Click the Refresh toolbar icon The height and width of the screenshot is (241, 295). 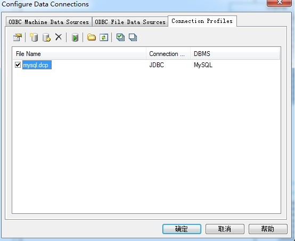[104, 37]
